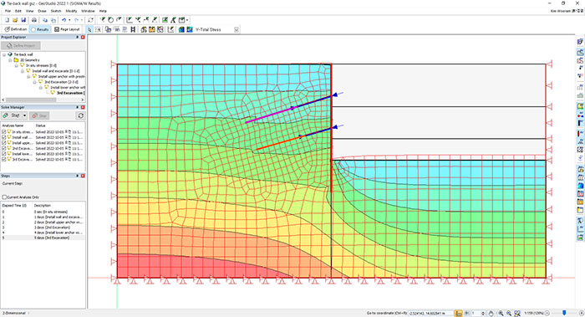This screenshot has height=317, width=585.
Task: Open the Draw menu
Action: 42,11
